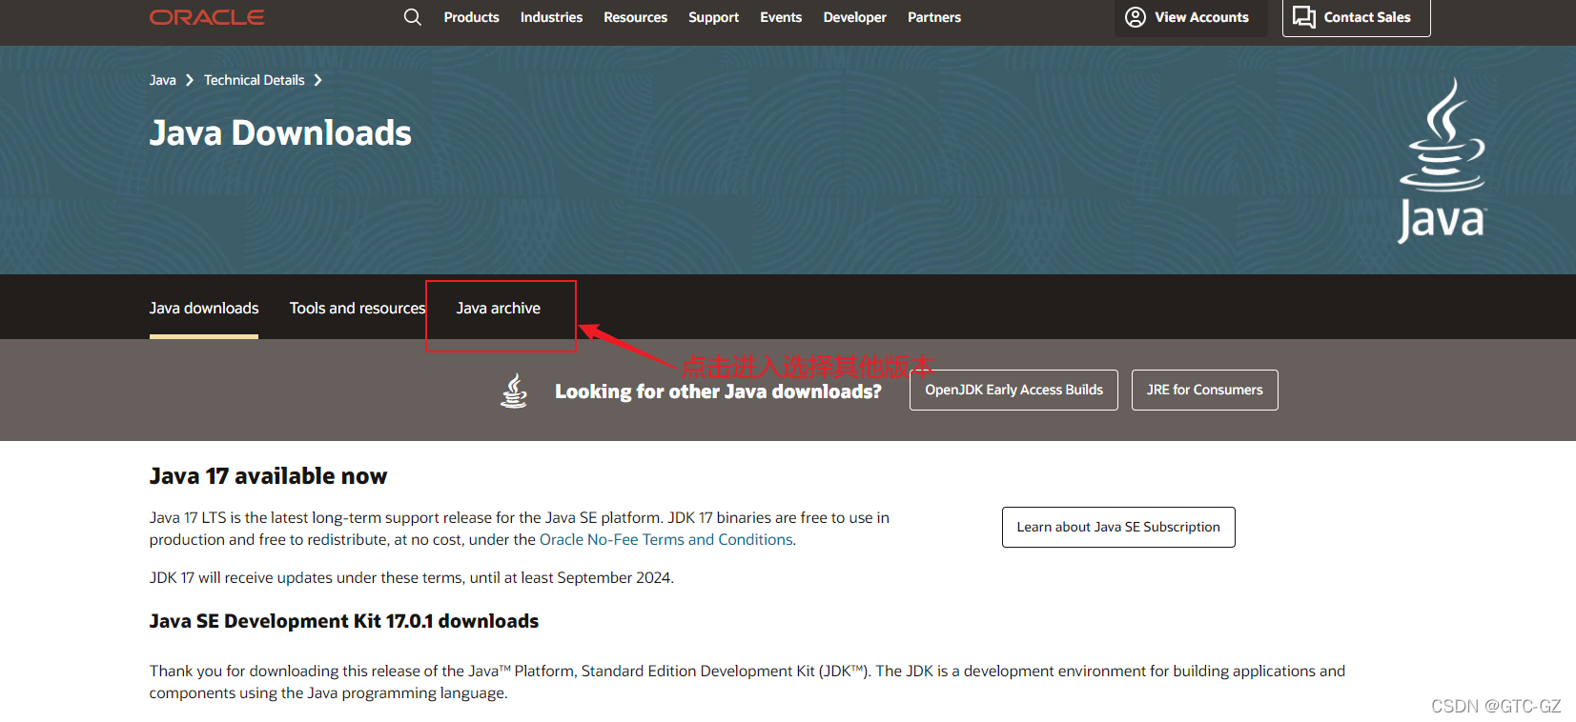
Task: Open the Industries menu
Action: tap(551, 17)
